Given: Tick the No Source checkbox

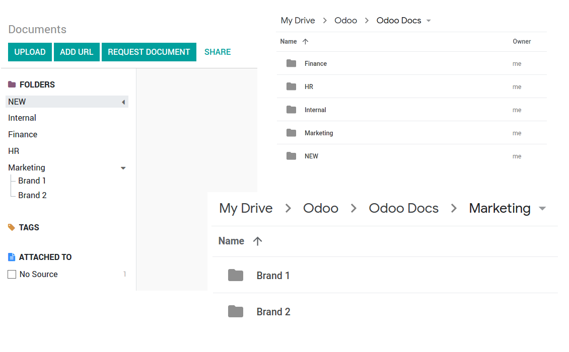Looking at the screenshot, I should (12, 275).
